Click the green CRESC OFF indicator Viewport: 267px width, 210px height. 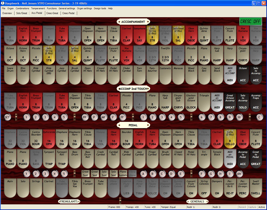pyautogui.click(x=250, y=21)
